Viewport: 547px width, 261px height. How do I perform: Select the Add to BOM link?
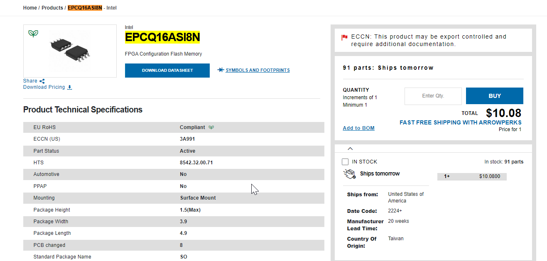358,128
